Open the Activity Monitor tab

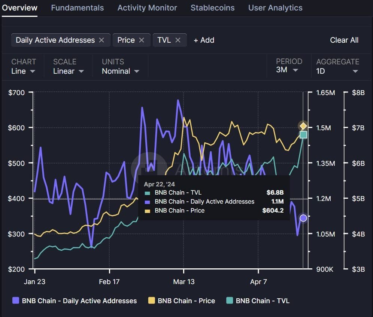[147, 7]
